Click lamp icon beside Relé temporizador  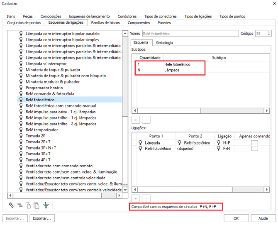pyautogui.click(x=21, y=130)
